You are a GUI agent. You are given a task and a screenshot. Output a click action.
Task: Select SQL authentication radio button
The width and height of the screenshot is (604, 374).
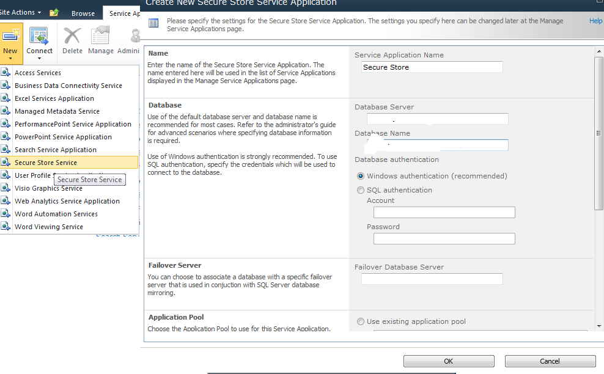pyautogui.click(x=361, y=190)
